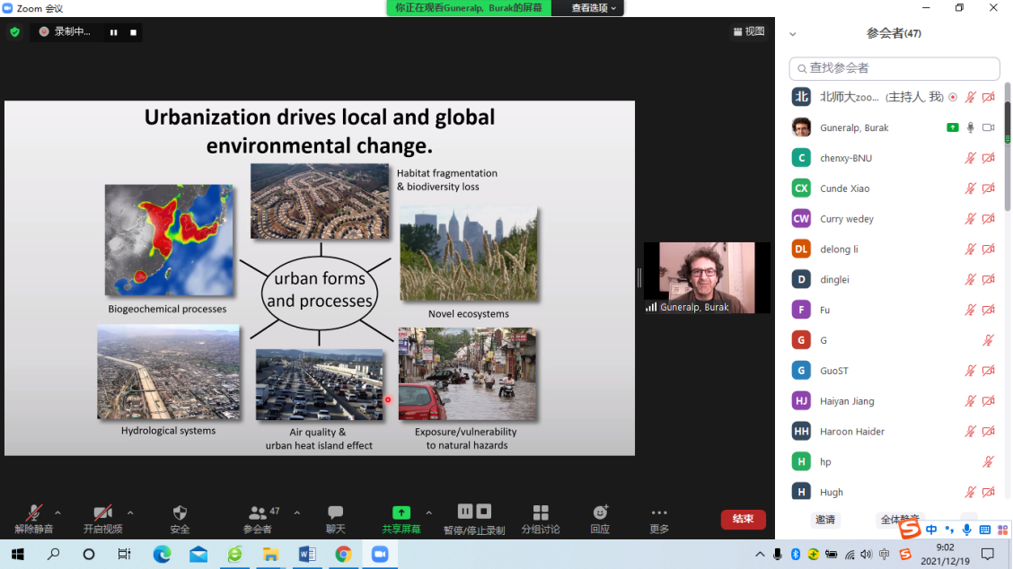Click the 更多 three-dots icon

(659, 512)
